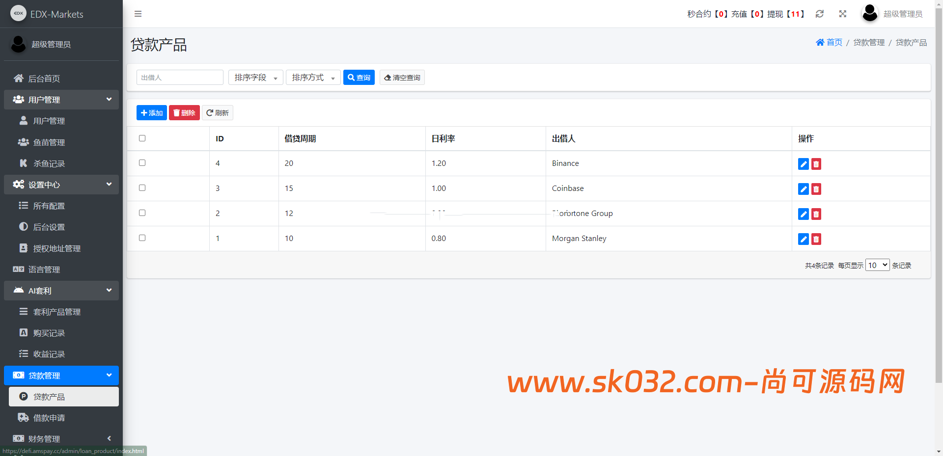Check the checkbox for row ID 4
Viewport: 943px width, 456px height.
click(142, 163)
